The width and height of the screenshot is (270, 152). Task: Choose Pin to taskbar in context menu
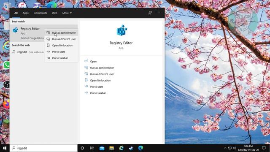pyautogui.click(x=61, y=58)
